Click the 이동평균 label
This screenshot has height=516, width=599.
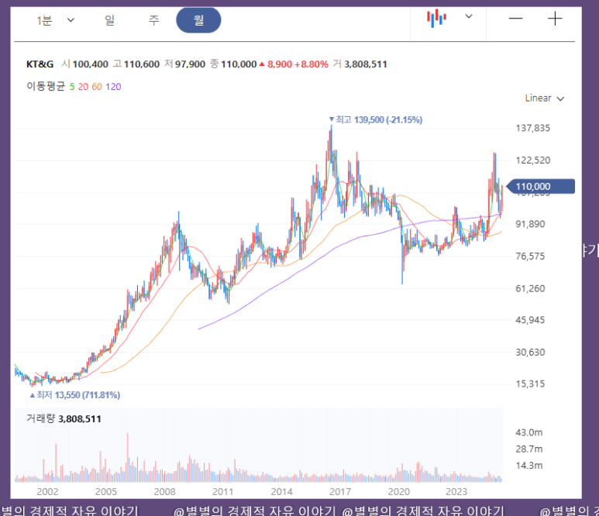point(46,86)
